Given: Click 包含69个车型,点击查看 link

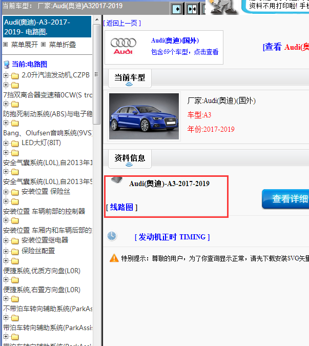Looking at the screenshot, I should pos(184,52).
